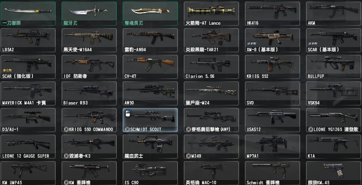Select the KRIEG 550 COMMANDO rifle
This screenshot has height=185, width=362.
tap(89, 120)
